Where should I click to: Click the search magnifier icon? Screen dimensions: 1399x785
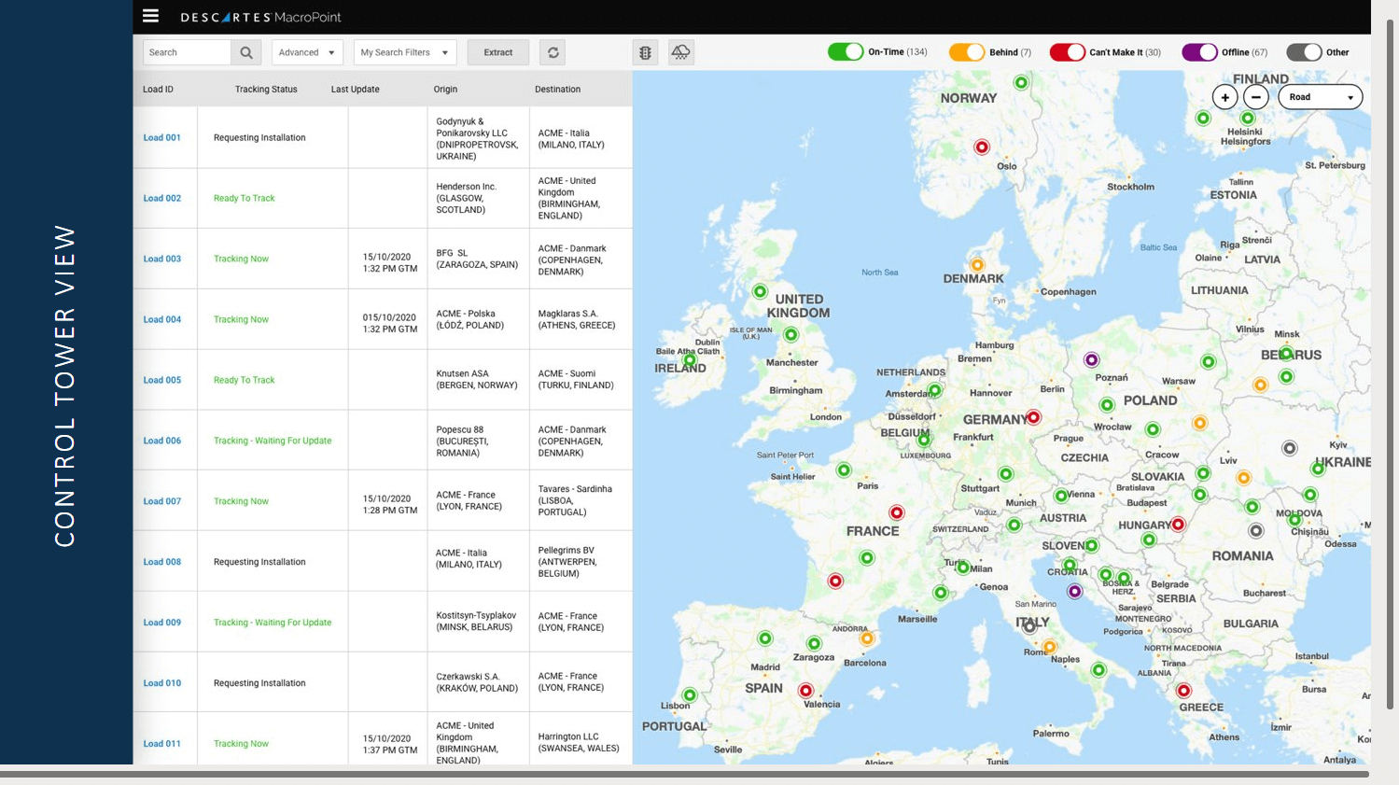246,52
